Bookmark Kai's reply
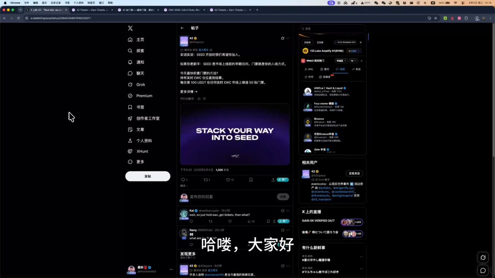 [269, 221]
